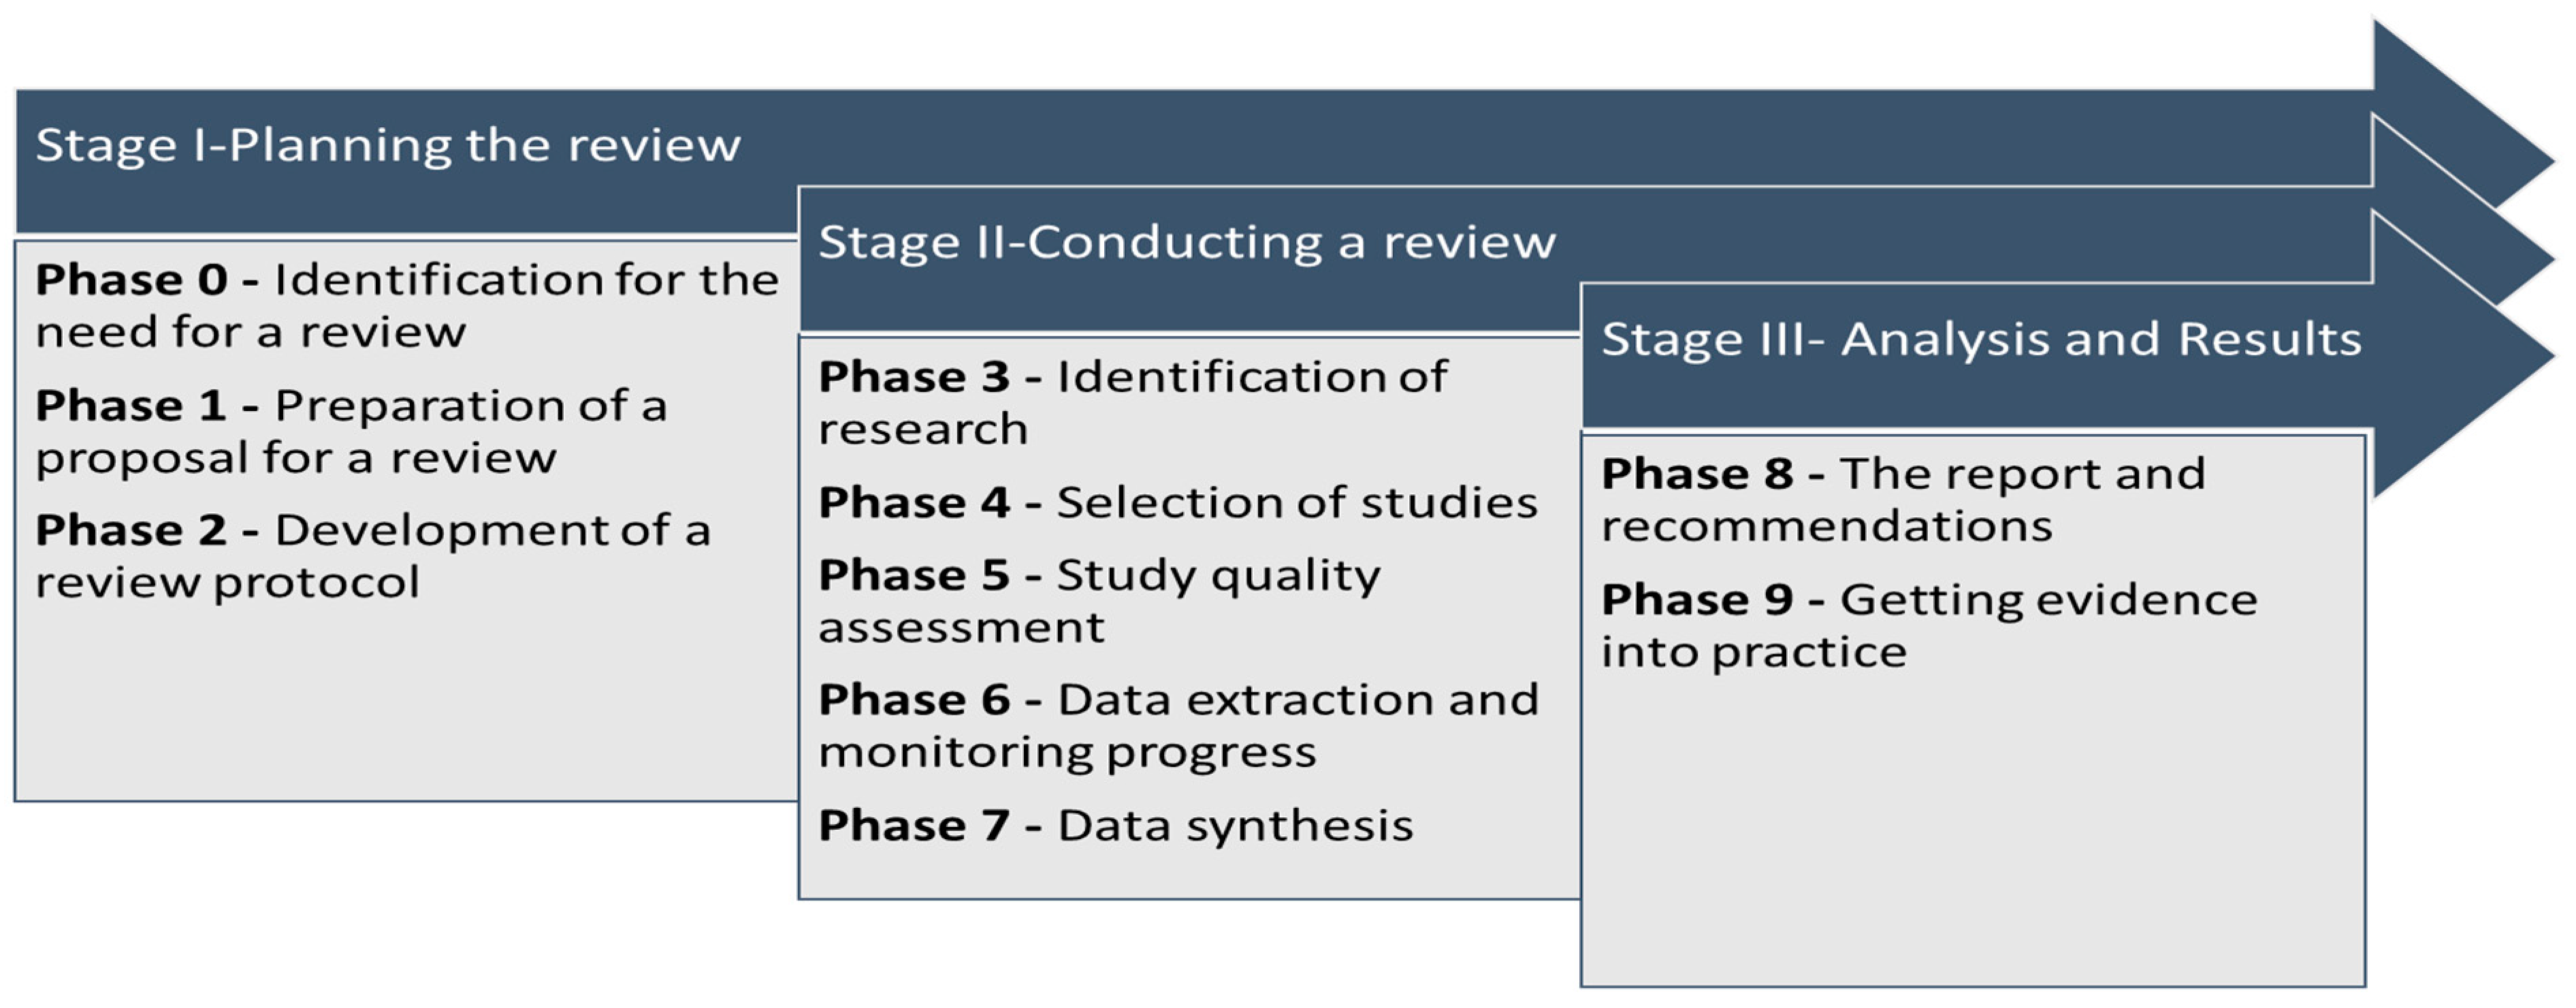
Task: Select Phase 4 selection of studies
Action: click(1177, 502)
